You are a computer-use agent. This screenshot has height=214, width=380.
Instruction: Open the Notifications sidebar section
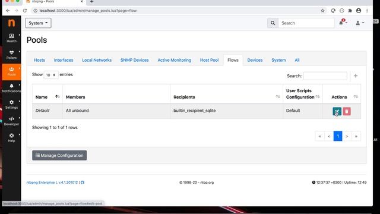[11, 88]
